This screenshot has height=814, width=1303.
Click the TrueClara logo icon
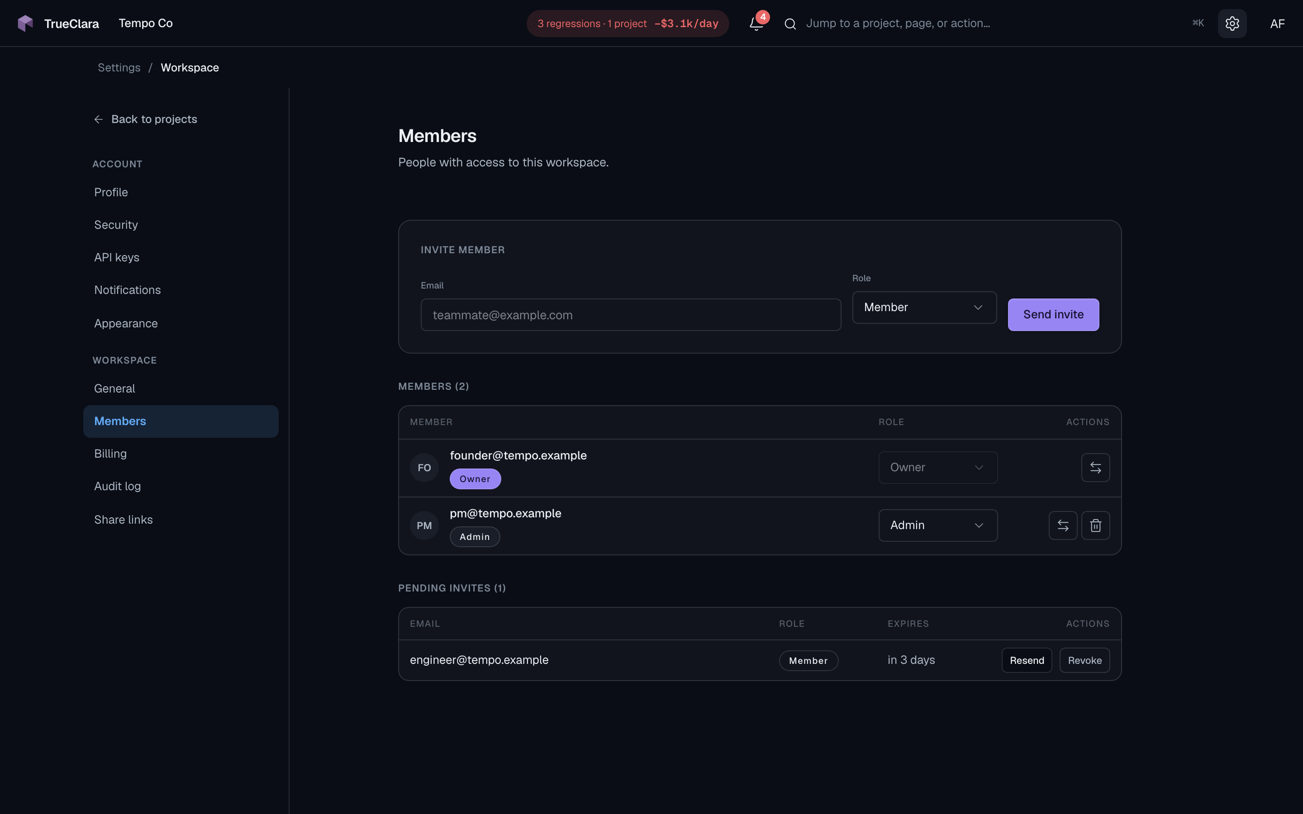[x=25, y=23]
